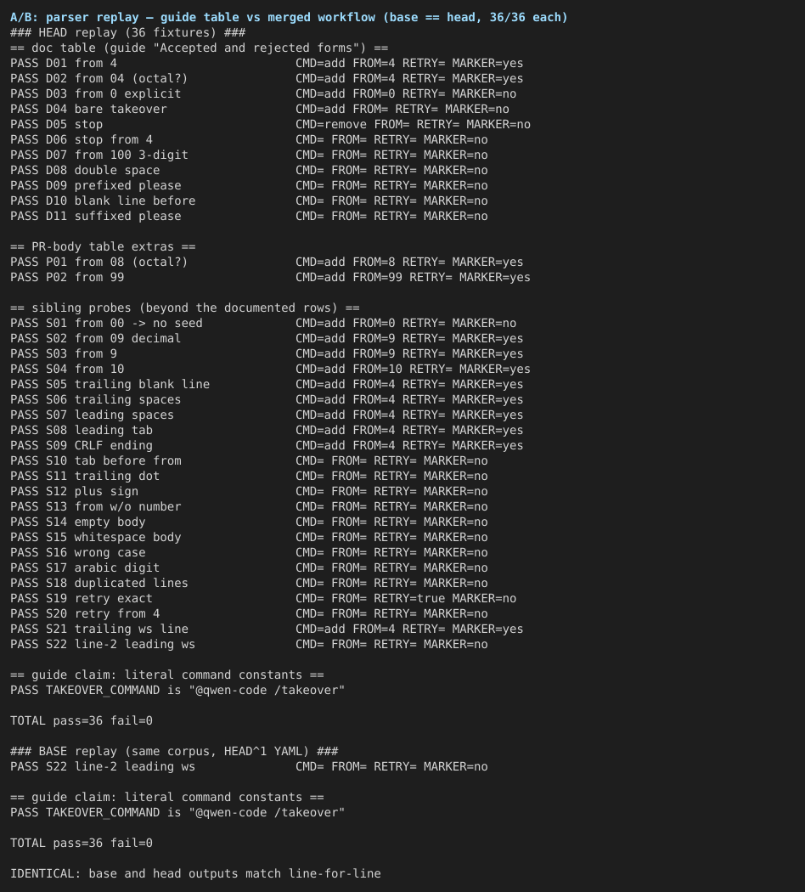
Task: Click first TOTAL pass=36 fail=0 line
Action: [x=82, y=720]
